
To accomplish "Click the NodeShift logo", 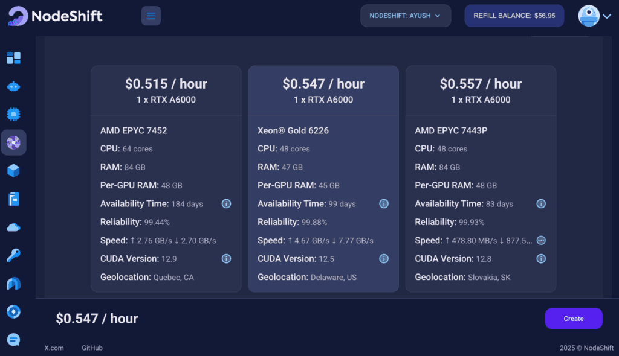I will 55,16.
